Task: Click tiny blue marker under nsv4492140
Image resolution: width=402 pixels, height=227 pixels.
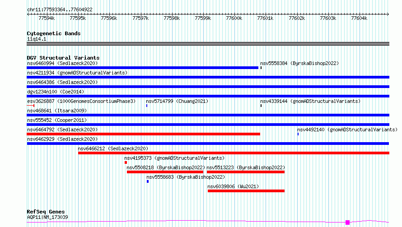Action: point(298,134)
